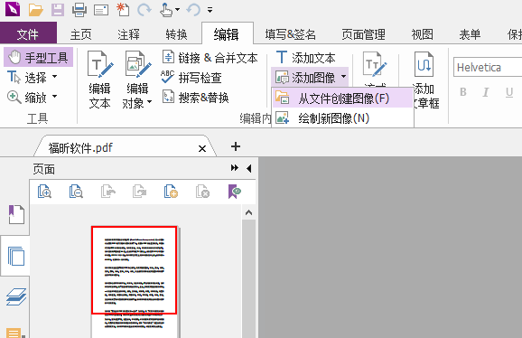Toggle the 添加图像 dropdown button
The width and height of the screenshot is (522, 338).
coord(311,77)
